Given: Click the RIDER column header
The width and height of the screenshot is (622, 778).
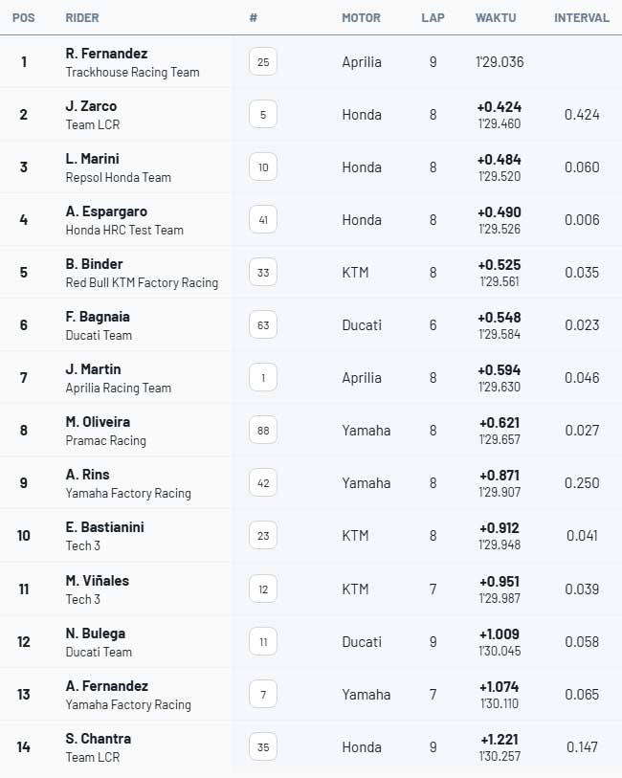Looking at the screenshot, I should click(x=82, y=18).
